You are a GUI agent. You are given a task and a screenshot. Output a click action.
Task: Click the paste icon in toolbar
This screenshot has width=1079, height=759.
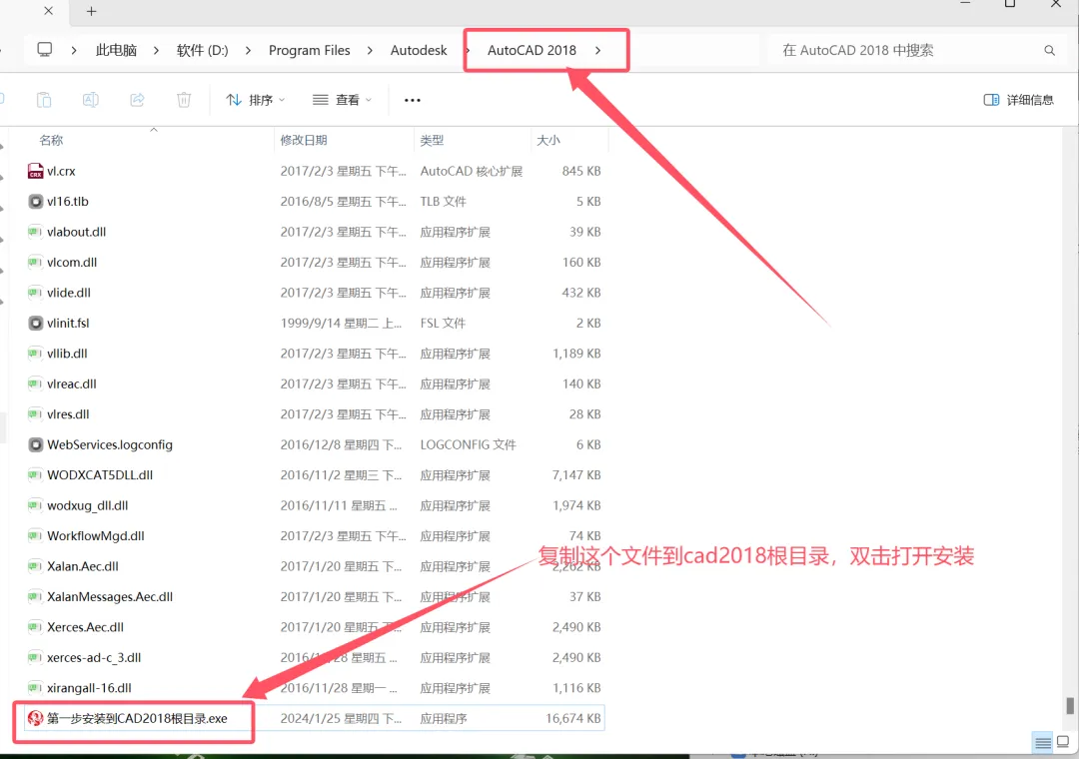point(44,100)
